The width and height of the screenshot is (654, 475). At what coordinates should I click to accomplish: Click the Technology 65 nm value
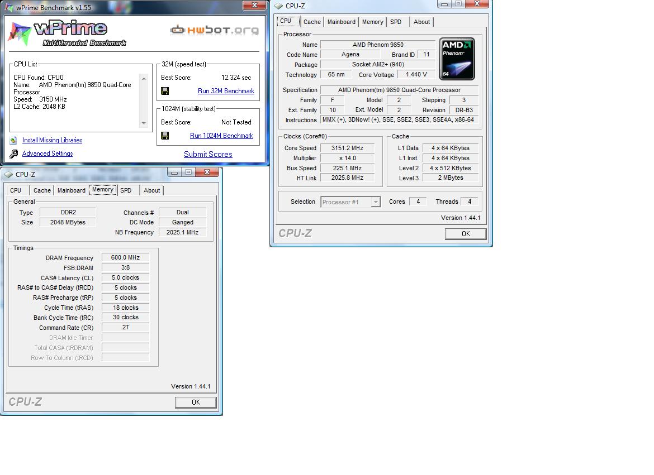pyautogui.click(x=336, y=75)
